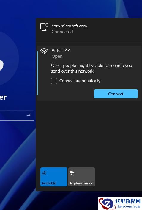Viewport: 142px width, 210px height.
Task: Click the airplane icon on Airplane mode tile
Action: pos(72,172)
